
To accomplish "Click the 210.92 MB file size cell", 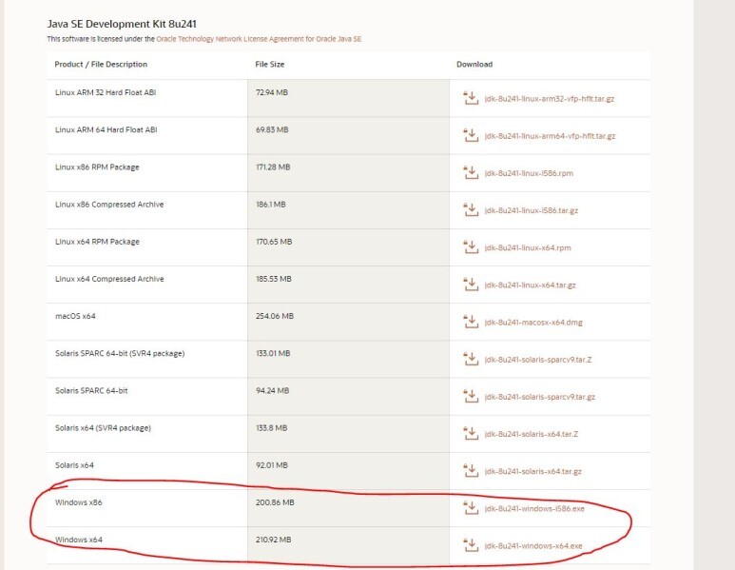I will [x=348, y=545].
